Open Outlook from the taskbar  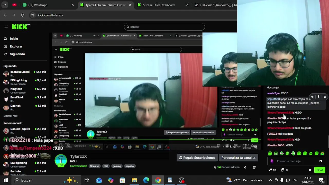coord(99,180)
